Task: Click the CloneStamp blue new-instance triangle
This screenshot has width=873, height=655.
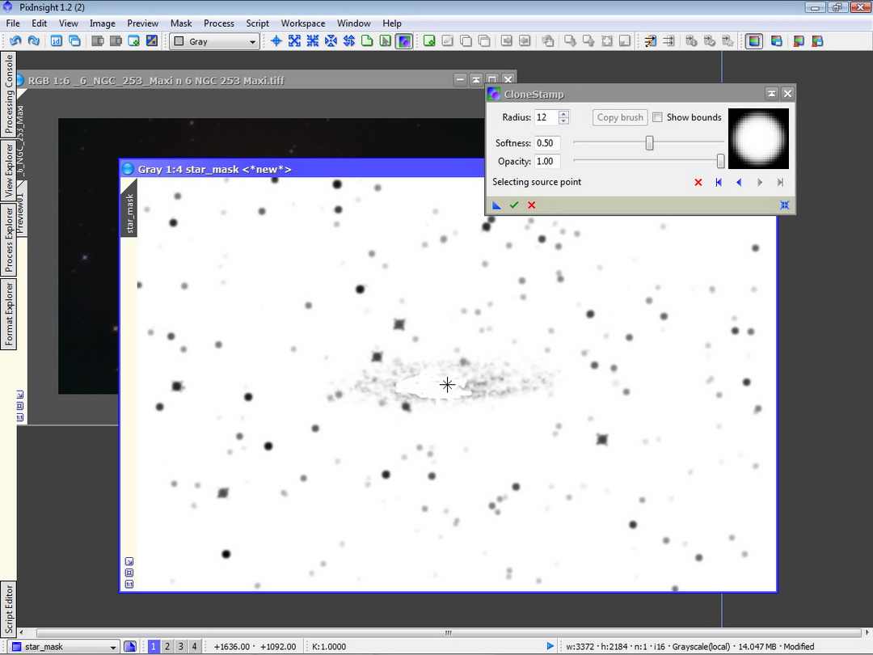Action: [496, 205]
